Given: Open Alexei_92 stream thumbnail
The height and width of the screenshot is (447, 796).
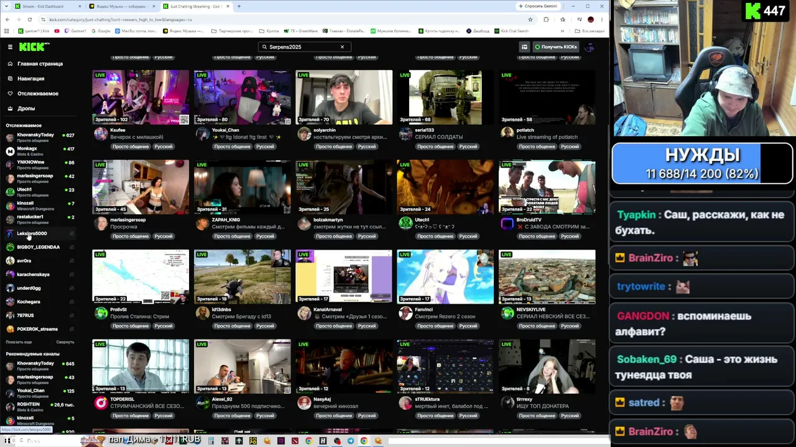Looking at the screenshot, I should (242, 366).
